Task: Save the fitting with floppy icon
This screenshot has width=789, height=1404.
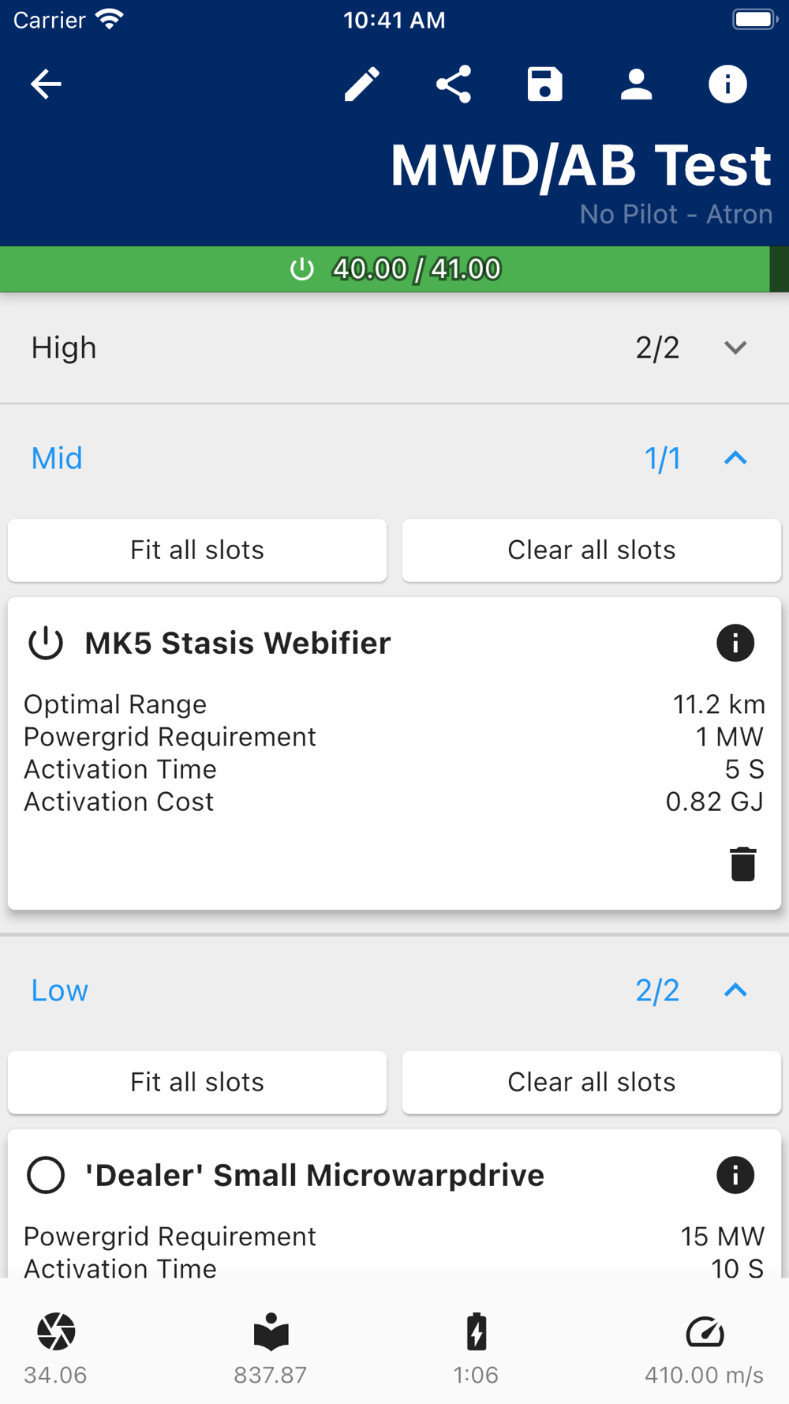Action: pyautogui.click(x=545, y=84)
